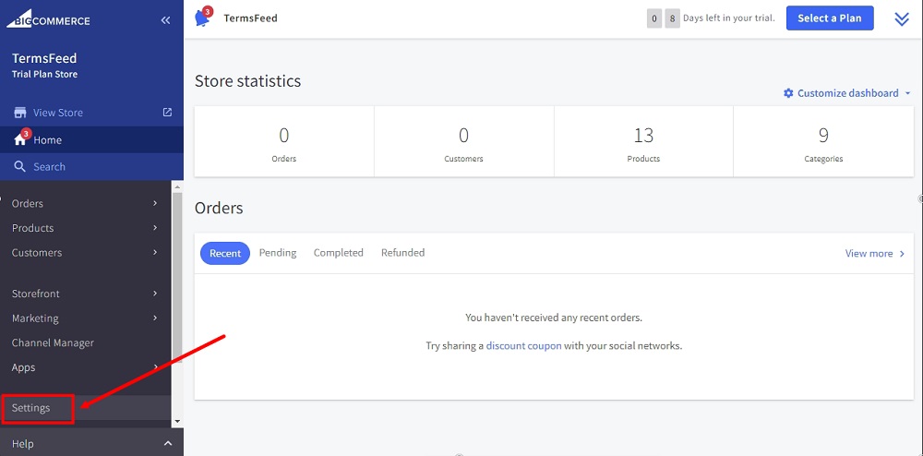Go to Home in sidebar
Viewport: 923px width, 456px height.
[48, 140]
